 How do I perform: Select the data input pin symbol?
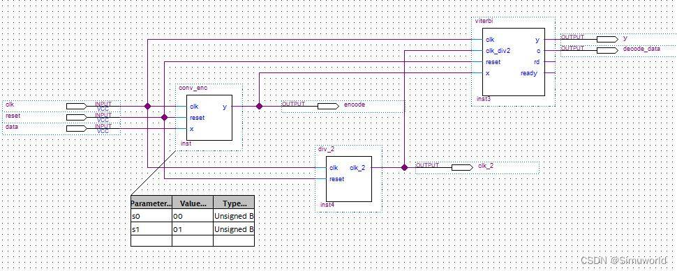[x=76, y=128]
